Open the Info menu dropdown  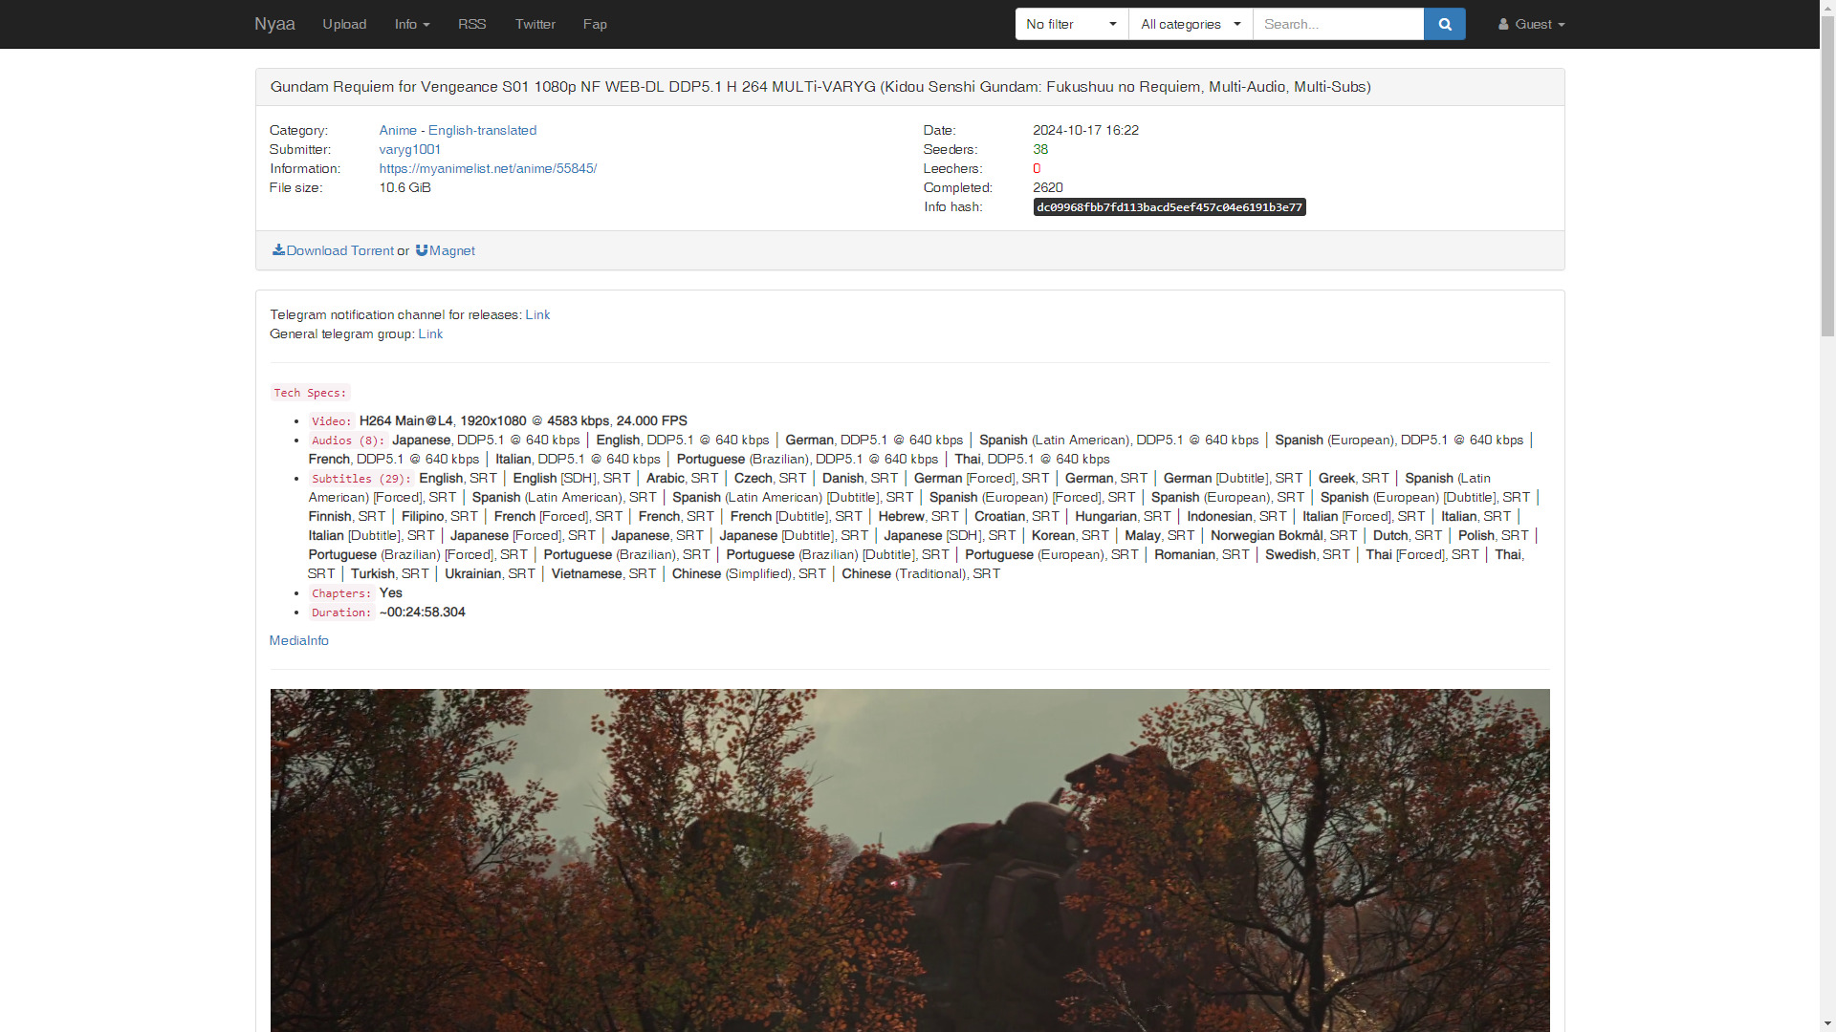click(411, 24)
